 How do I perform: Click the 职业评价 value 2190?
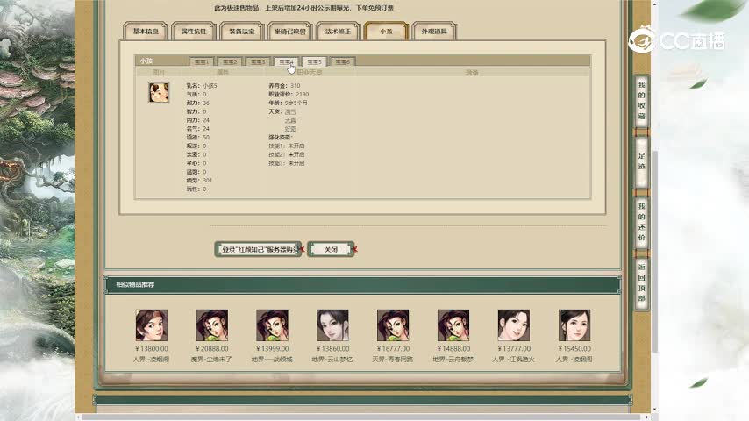303,95
